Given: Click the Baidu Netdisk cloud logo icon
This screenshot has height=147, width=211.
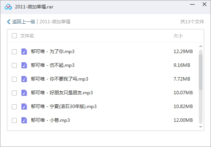Looking at the screenshot, I should tap(8, 7).
